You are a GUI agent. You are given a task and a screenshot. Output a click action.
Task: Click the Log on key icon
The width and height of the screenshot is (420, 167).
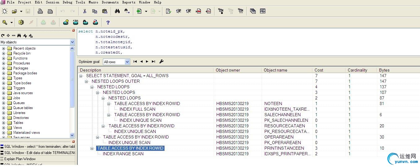click(5, 23)
